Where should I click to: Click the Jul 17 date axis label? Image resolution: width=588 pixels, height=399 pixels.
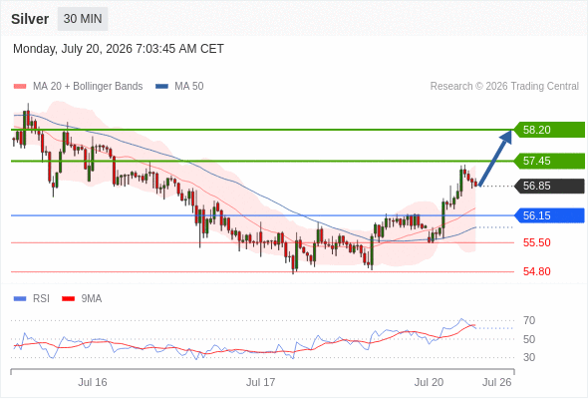(x=261, y=382)
